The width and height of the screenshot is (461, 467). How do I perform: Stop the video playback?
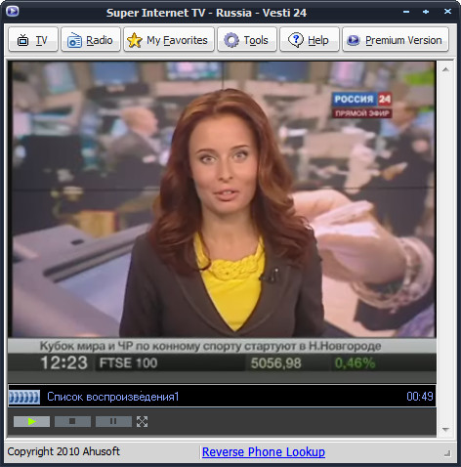72,422
